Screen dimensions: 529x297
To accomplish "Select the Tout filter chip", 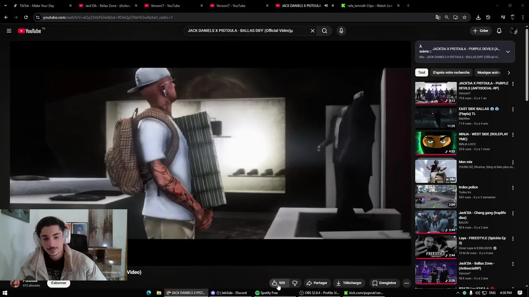I will (422, 73).
